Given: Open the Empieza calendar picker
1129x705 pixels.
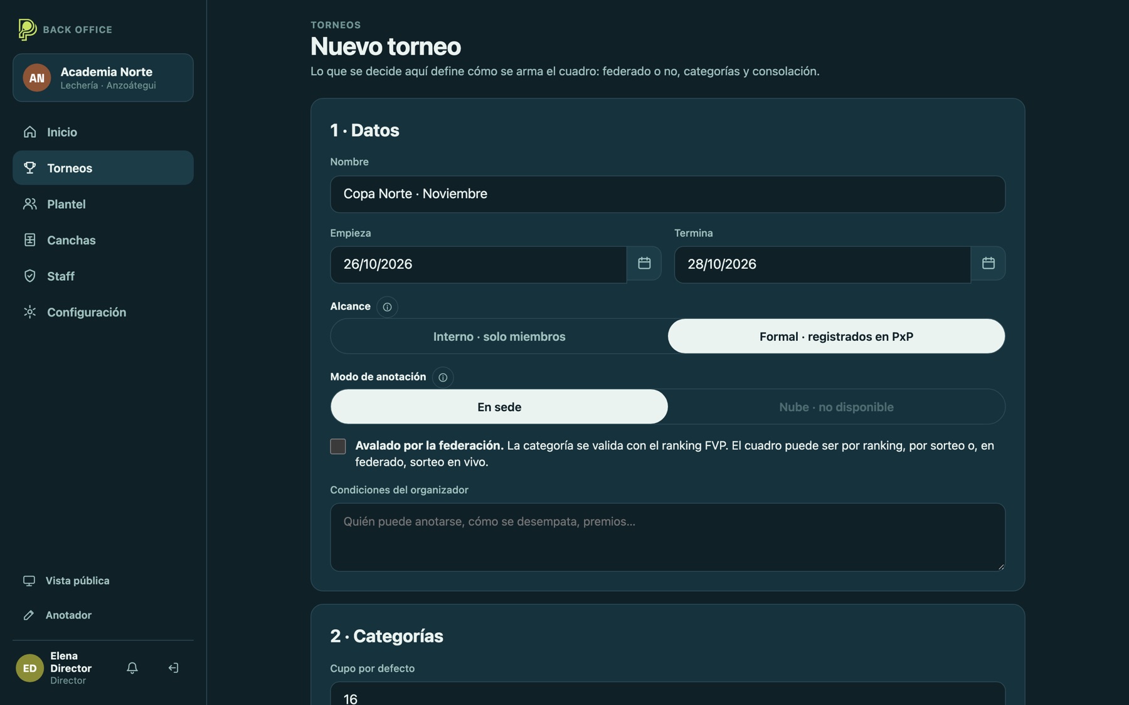Looking at the screenshot, I should [644, 263].
